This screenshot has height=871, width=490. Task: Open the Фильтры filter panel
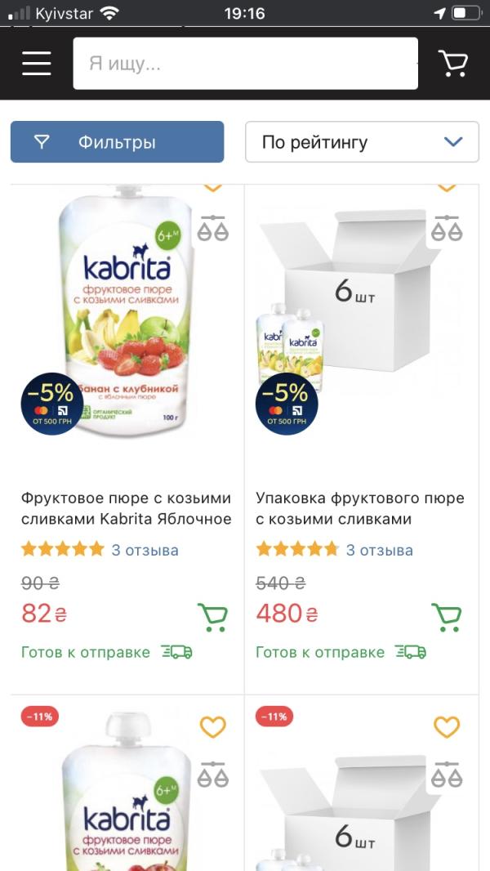(117, 141)
